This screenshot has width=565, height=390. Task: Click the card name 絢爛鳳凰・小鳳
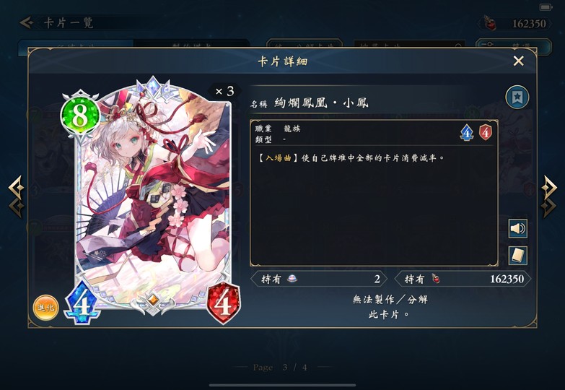click(321, 103)
